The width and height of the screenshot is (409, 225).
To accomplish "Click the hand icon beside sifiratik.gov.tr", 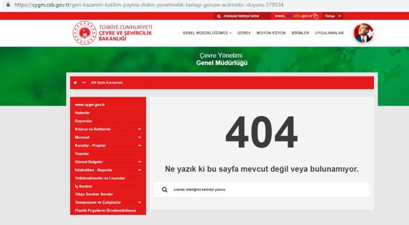I will pos(316,16).
